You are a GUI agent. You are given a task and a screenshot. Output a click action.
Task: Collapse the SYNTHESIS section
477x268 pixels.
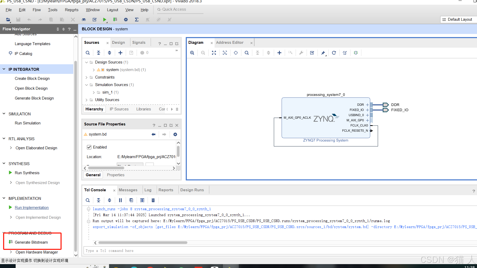pyautogui.click(x=4, y=164)
